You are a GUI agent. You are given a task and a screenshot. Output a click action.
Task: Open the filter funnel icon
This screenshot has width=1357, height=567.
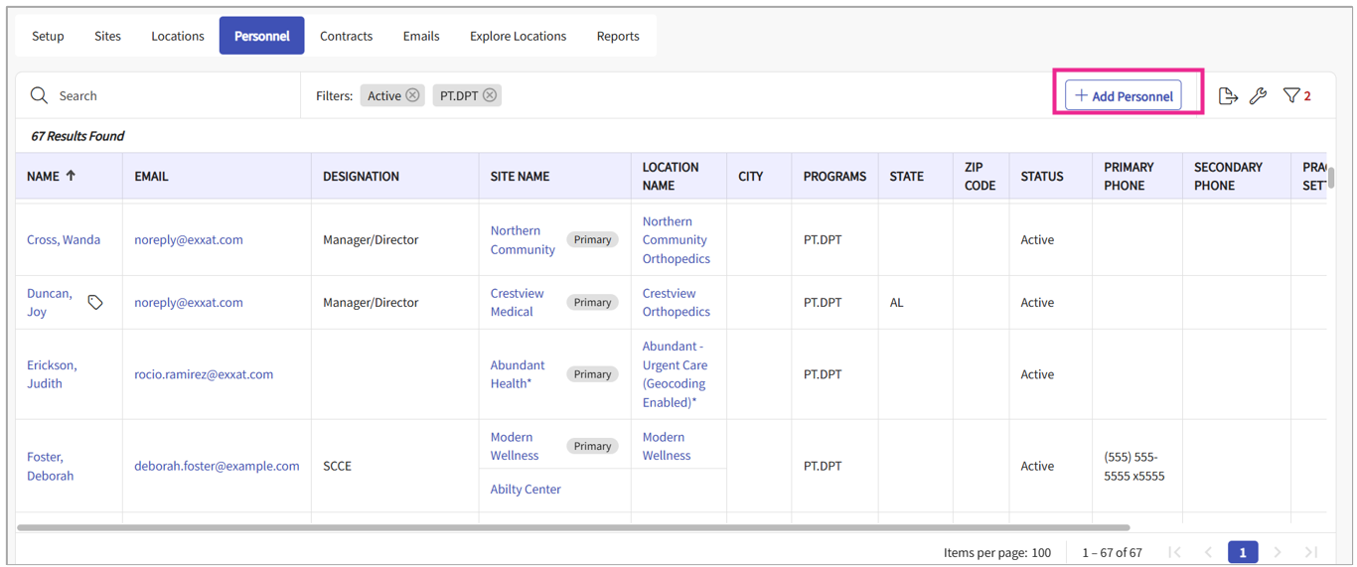tap(1291, 96)
